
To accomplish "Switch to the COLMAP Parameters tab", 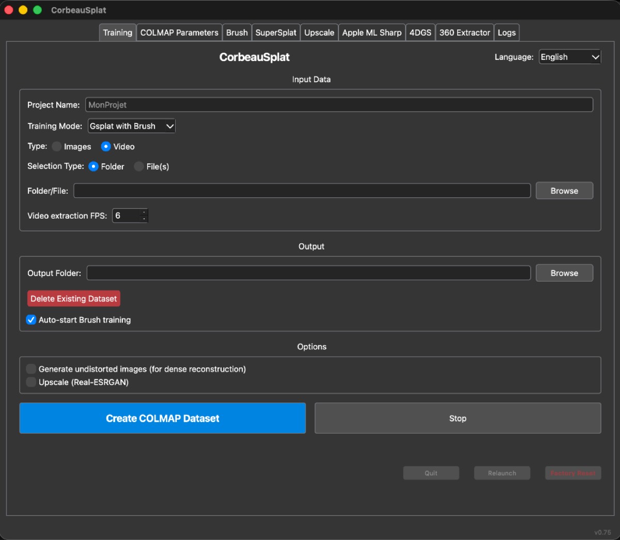I will point(179,33).
